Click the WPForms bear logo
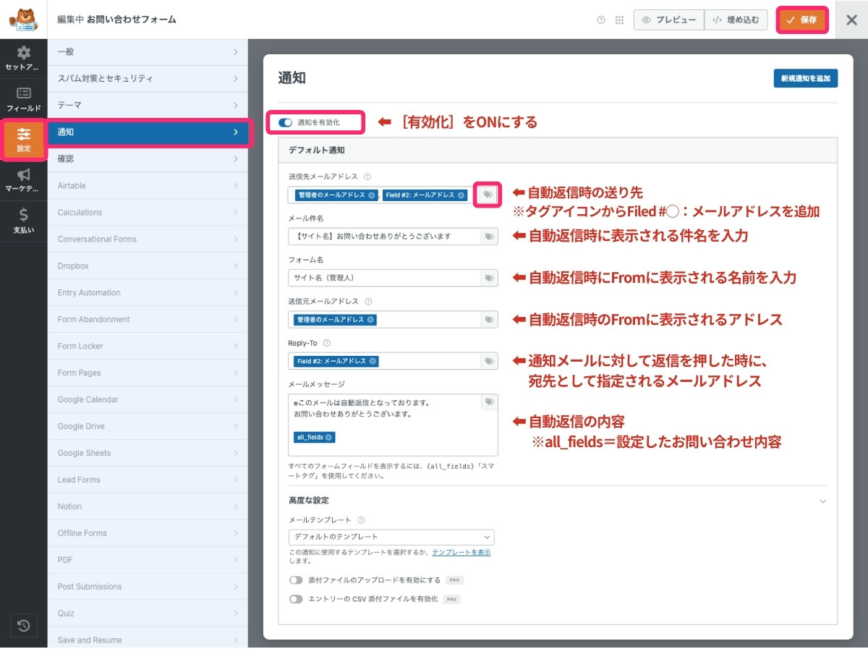Viewport: 868px width, 649px height. click(23, 20)
